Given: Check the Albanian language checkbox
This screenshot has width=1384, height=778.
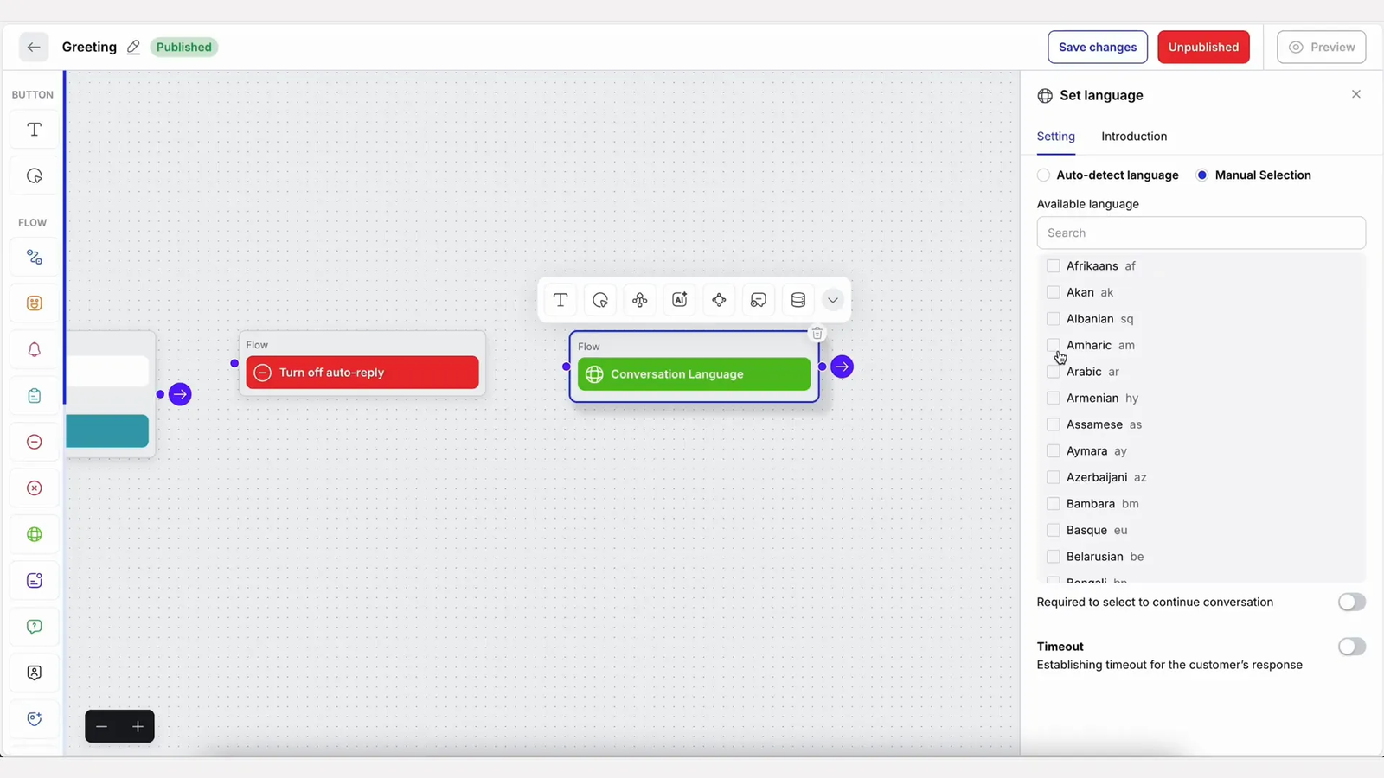Looking at the screenshot, I should pos(1053,319).
